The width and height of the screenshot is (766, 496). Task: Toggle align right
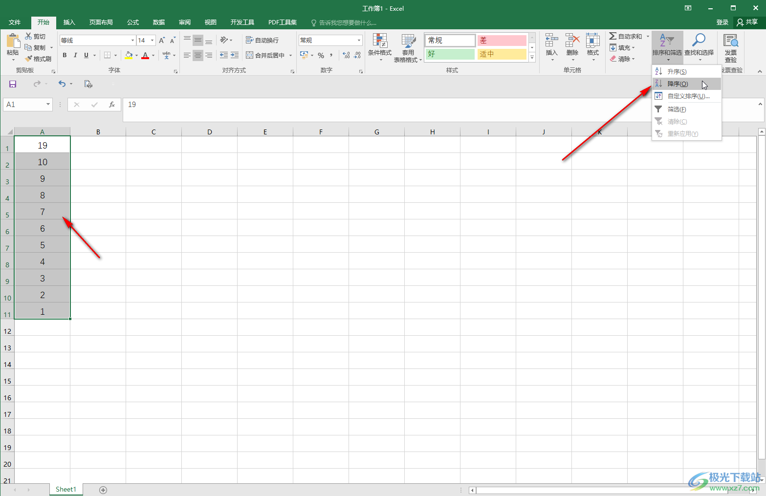tap(209, 55)
